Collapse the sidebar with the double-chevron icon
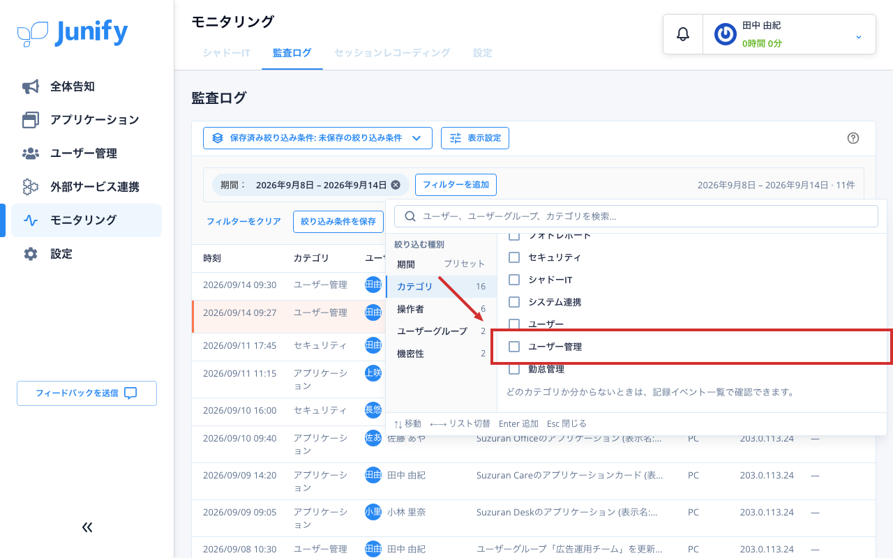This screenshot has width=893, height=558. pos(87,527)
